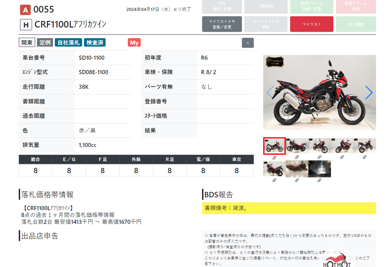The image size is (392, 267).
Task: Click the displacement value 1,100cc
Action: 88,145
